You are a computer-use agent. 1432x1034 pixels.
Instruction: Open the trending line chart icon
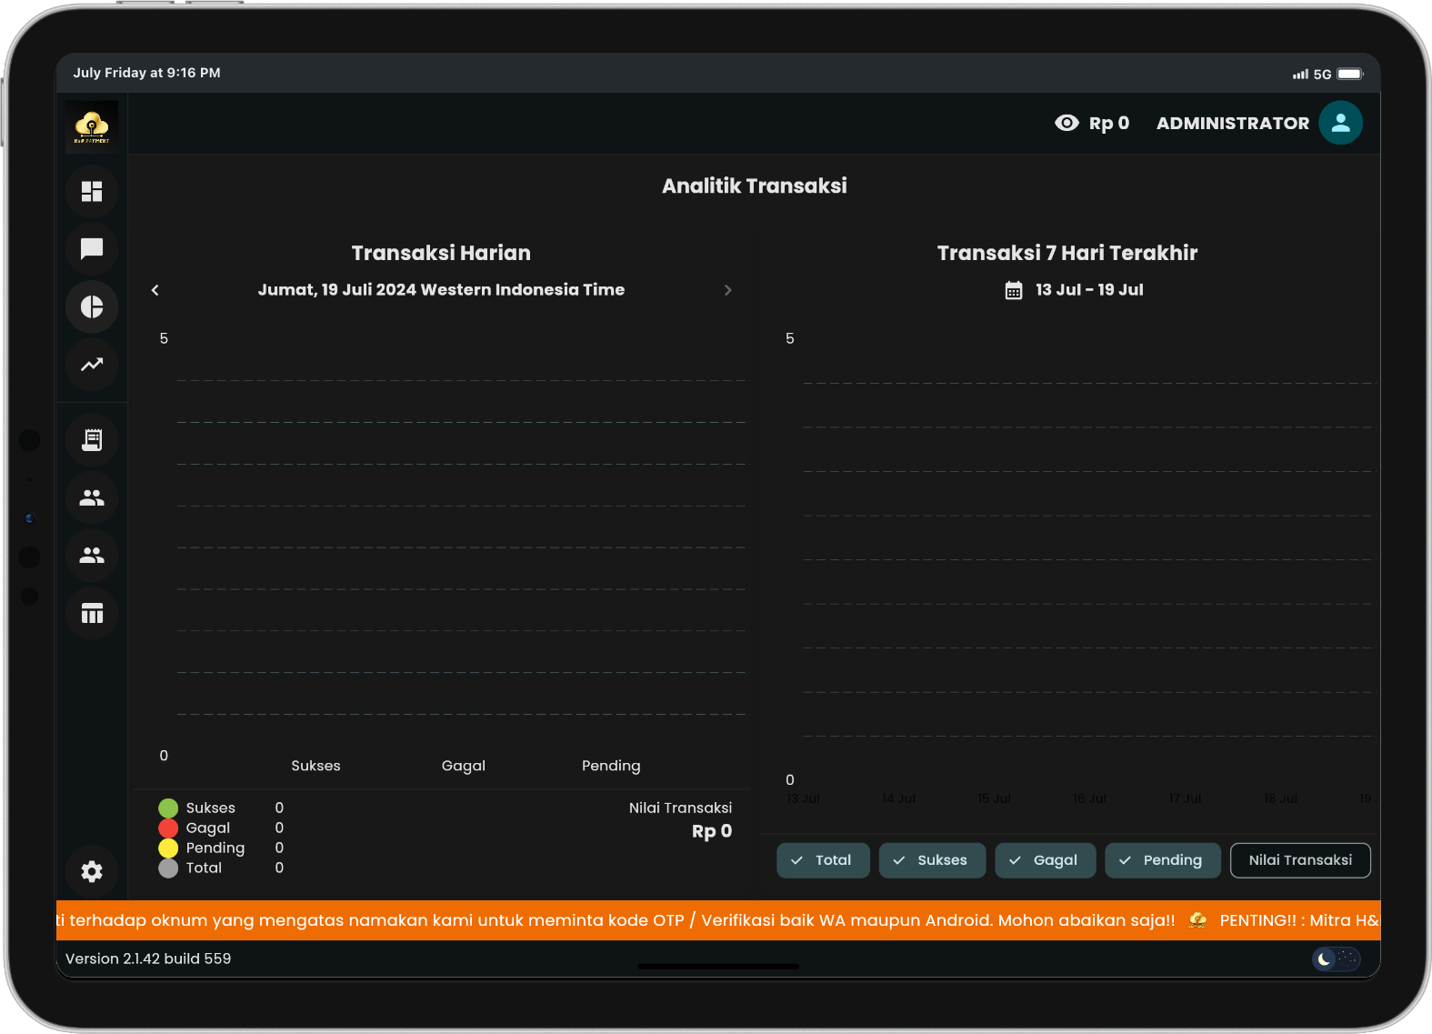92,365
